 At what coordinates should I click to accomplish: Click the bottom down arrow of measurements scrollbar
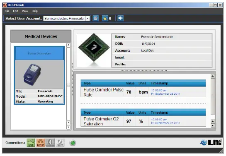pos(213,125)
